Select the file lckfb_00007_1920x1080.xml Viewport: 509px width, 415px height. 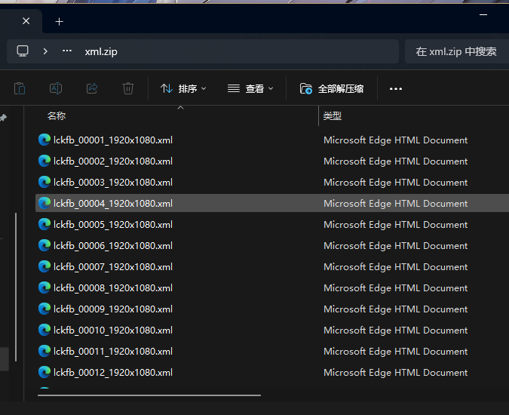pos(113,266)
